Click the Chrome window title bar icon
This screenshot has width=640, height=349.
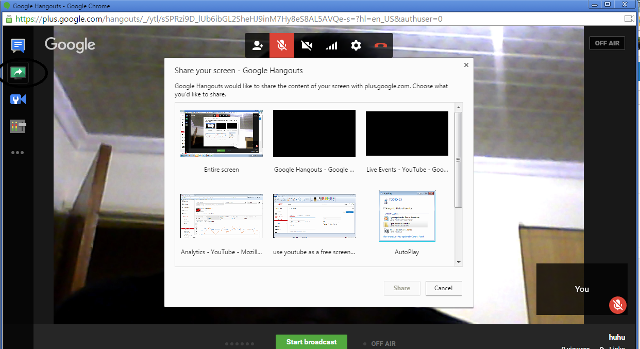pyautogui.click(x=7, y=6)
